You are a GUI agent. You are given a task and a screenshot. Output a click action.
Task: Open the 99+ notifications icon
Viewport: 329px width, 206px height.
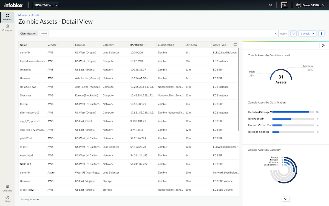[x=284, y=5]
